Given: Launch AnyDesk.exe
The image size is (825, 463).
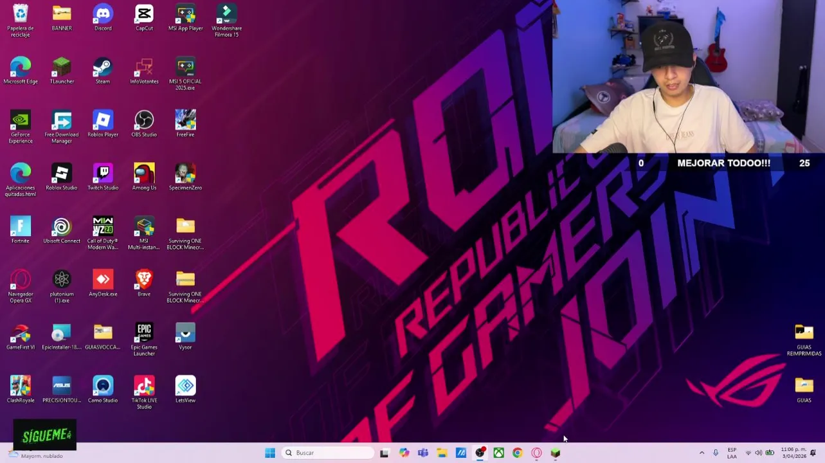Looking at the screenshot, I should point(103,283).
